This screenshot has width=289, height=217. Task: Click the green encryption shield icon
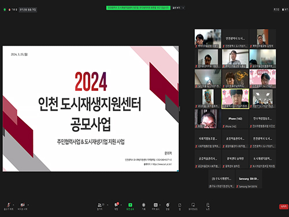tap(5, 9)
